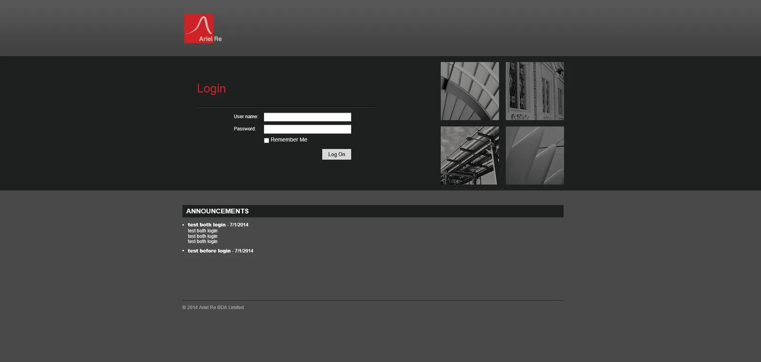Image resolution: width=761 pixels, height=362 pixels.
Task: Focus the User name input field
Action: pos(307,117)
